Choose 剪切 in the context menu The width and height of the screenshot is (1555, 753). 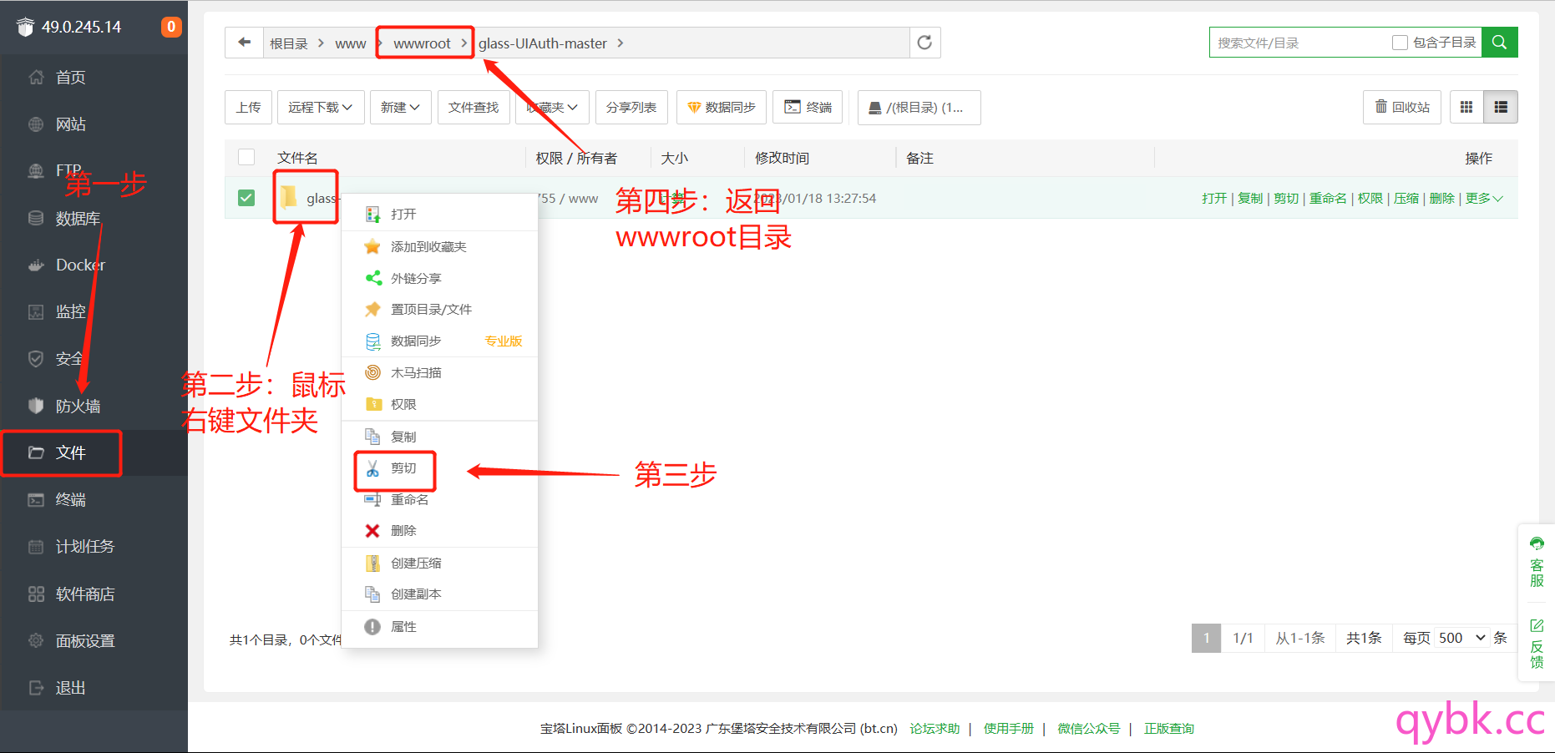(439, 468)
